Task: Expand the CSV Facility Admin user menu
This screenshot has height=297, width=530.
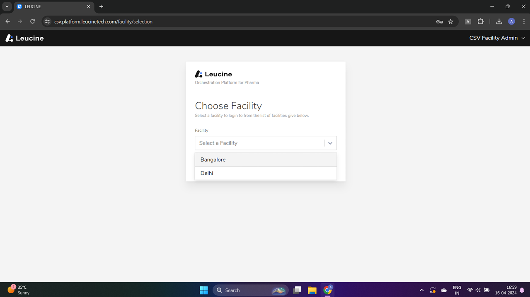Action: (x=497, y=38)
